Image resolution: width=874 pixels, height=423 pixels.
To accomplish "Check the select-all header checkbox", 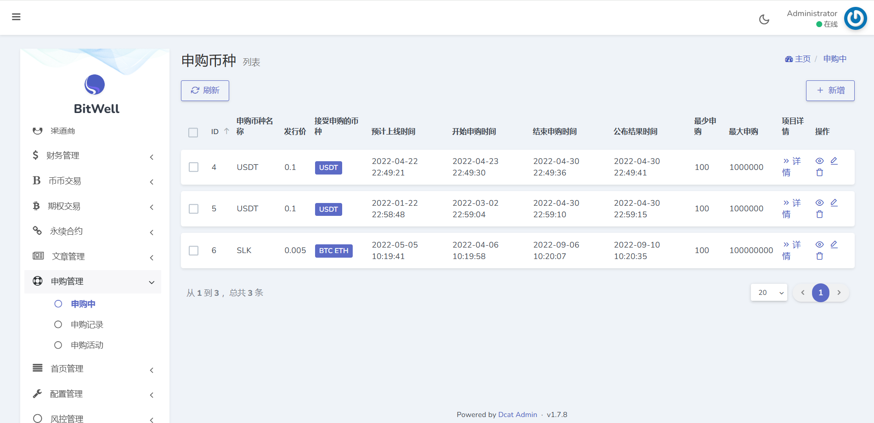I will [193, 132].
